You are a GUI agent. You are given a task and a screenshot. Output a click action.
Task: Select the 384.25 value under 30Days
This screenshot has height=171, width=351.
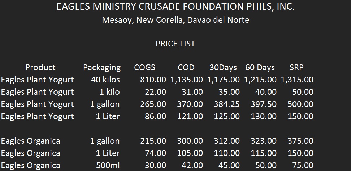[226, 104]
